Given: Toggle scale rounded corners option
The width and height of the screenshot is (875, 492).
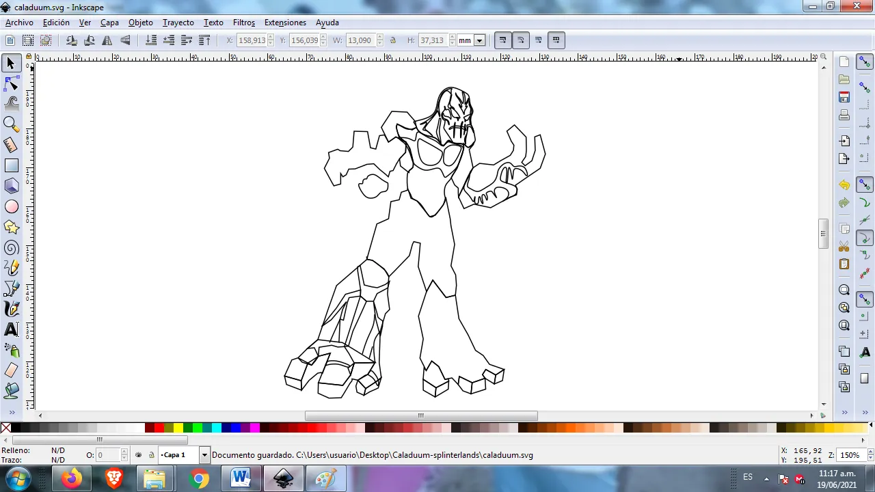Looking at the screenshot, I should coord(520,40).
